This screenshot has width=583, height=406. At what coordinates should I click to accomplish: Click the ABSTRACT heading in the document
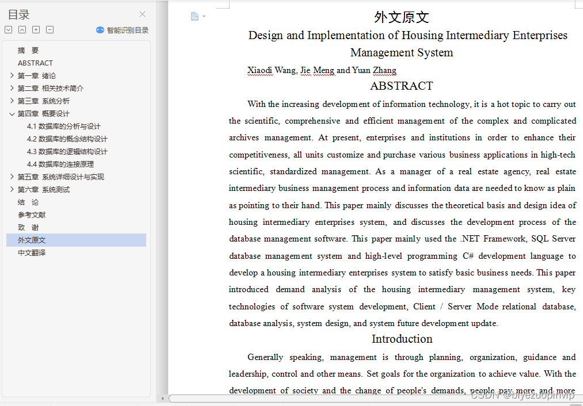coord(402,86)
